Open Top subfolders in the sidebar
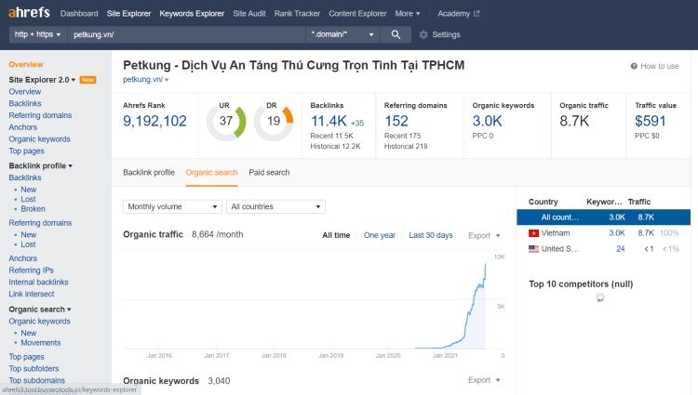 (x=34, y=369)
